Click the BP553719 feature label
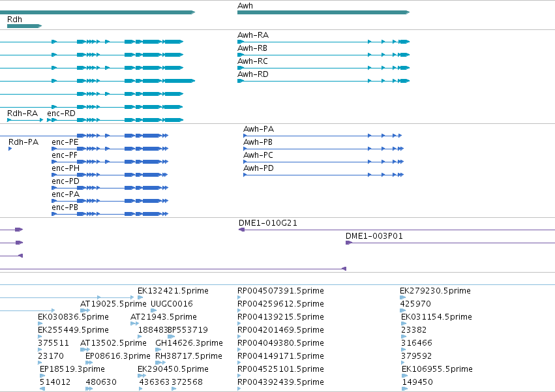The width and height of the screenshot is (555, 392). click(x=188, y=330)
